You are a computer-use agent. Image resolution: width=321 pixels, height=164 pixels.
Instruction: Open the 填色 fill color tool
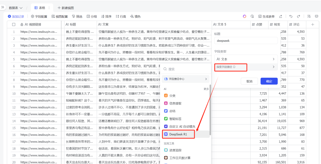135,16
